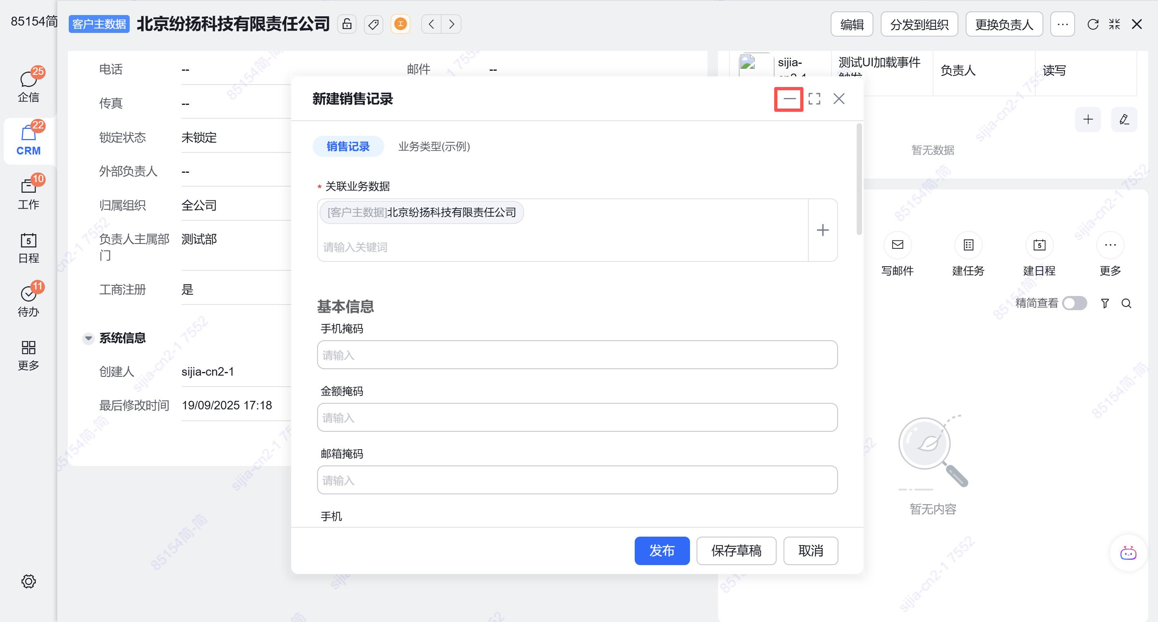Viewport: 1158px width, 622px height.
Task: Open the AI assistant robot icon
Action: (x=1128, y=553)
